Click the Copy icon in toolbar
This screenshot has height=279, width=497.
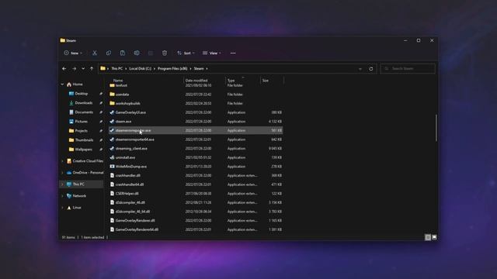pos(109,53)
